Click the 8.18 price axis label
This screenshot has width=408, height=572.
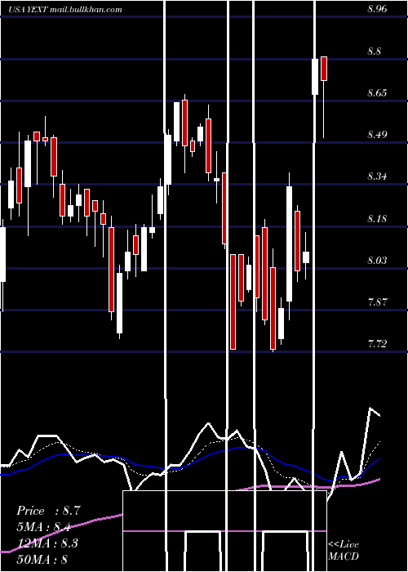coord(377,219)
